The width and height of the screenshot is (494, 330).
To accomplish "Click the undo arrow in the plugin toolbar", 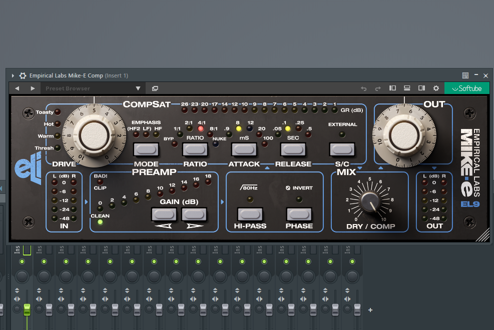I will tap(364, 88).
